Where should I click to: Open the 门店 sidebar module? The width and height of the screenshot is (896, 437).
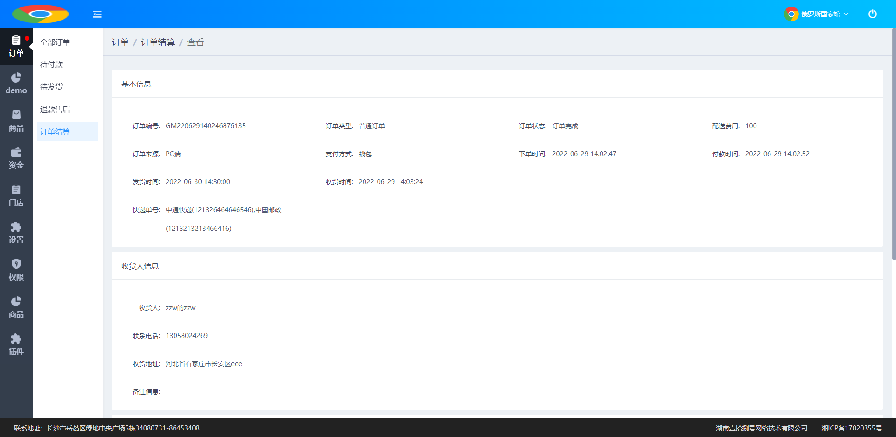16,196
